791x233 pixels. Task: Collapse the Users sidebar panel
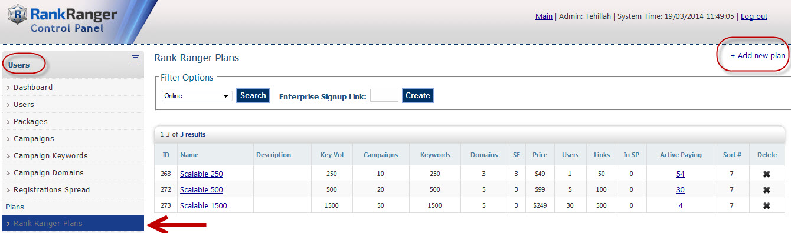pos(135,58)
